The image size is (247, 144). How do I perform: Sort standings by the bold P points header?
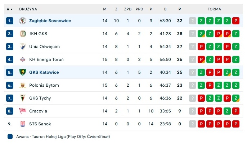coord(179,9)
